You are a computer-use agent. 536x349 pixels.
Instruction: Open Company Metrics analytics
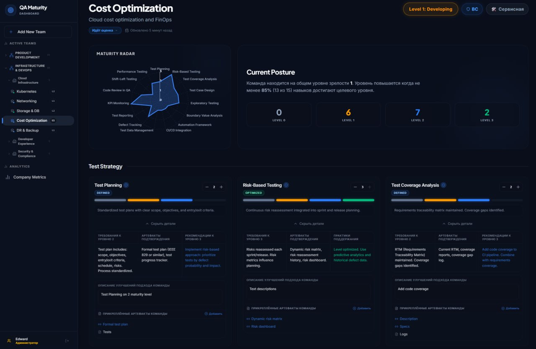point(30,177)
